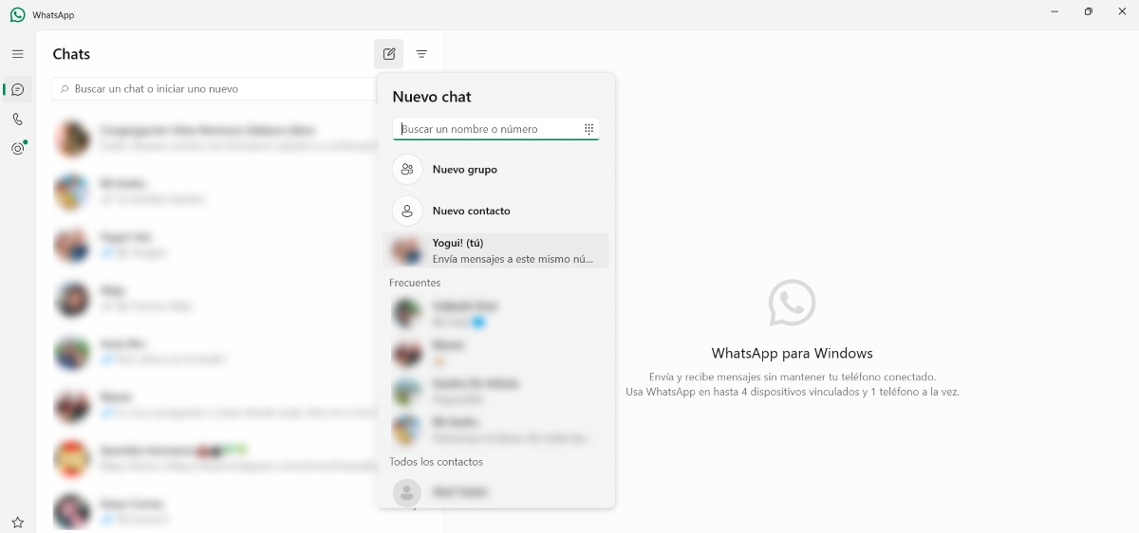Image resolution: width=1139 pixels, height=533 pixels.
Task: Open the Calls sidebar icon
Action: 17,119
